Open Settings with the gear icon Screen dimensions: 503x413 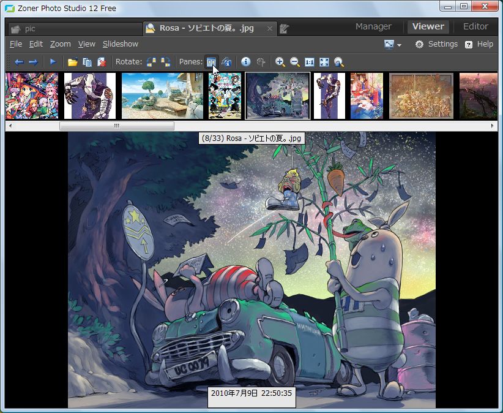(419, 44)
